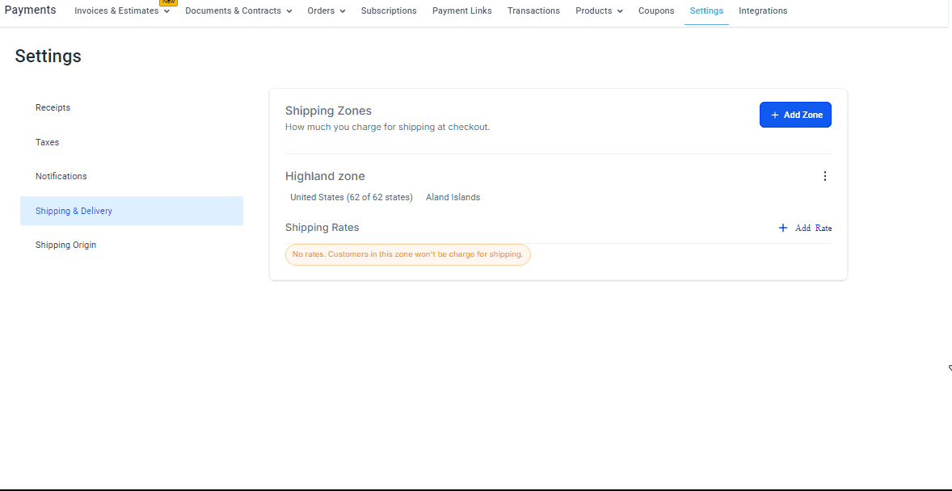Screen dimensions: 952x491
Task: Click the United States region chip
Action: [351, 197]
